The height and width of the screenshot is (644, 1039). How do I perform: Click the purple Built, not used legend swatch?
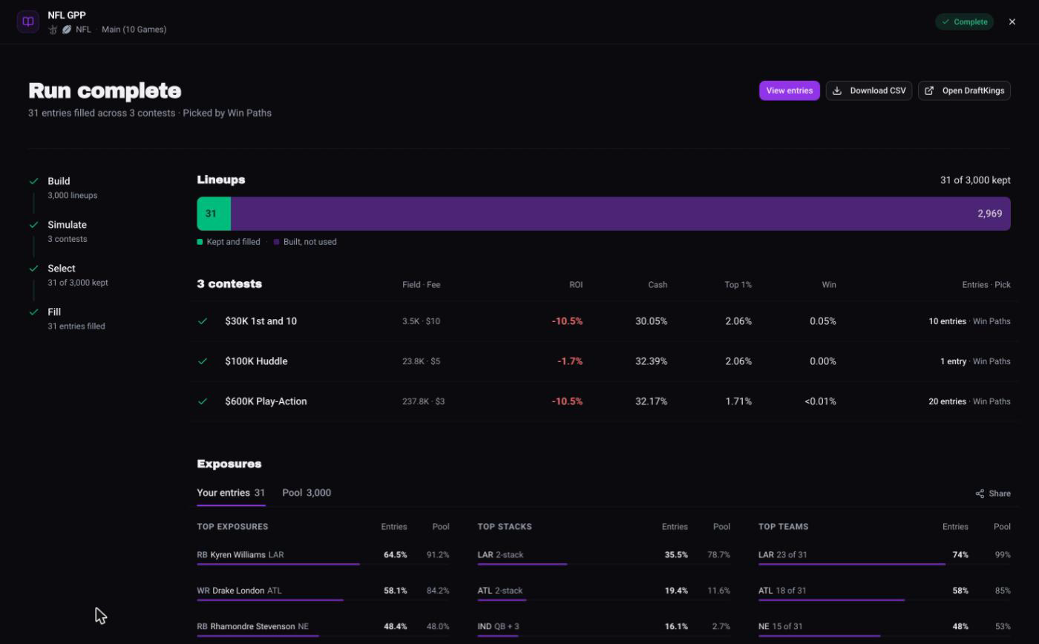[277, 242]
